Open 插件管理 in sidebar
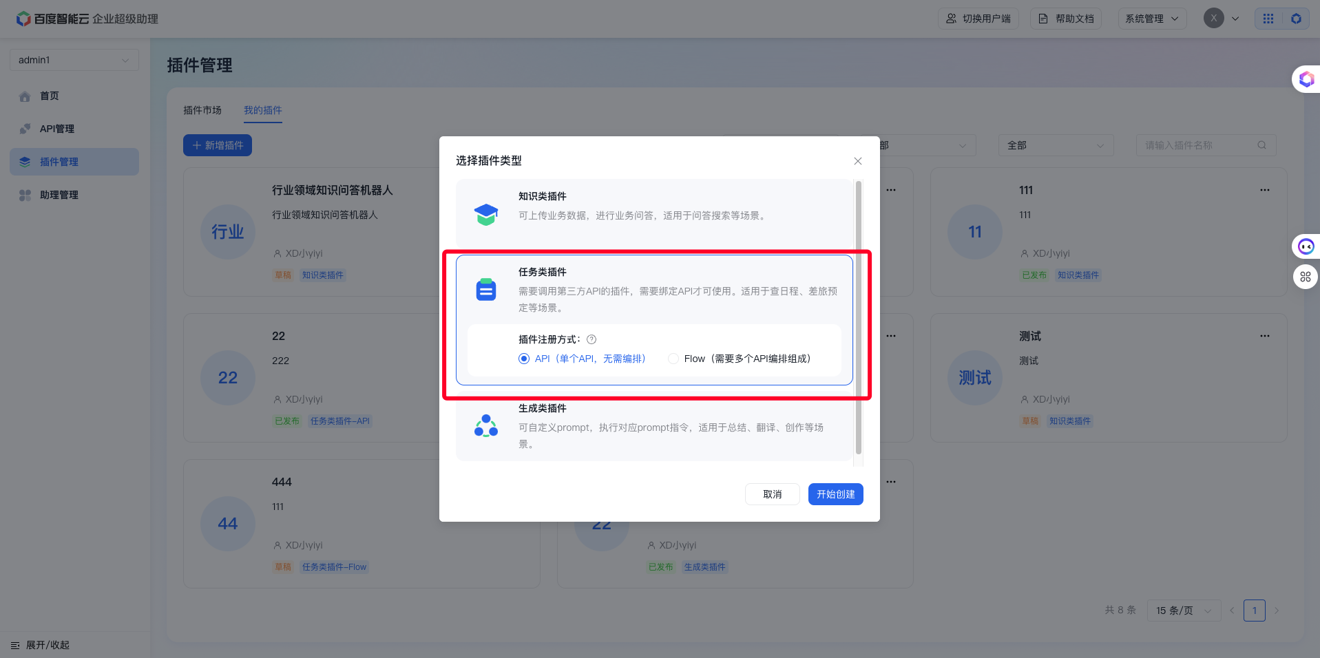Screen dimensions: 1320x658 coord(74,162)
